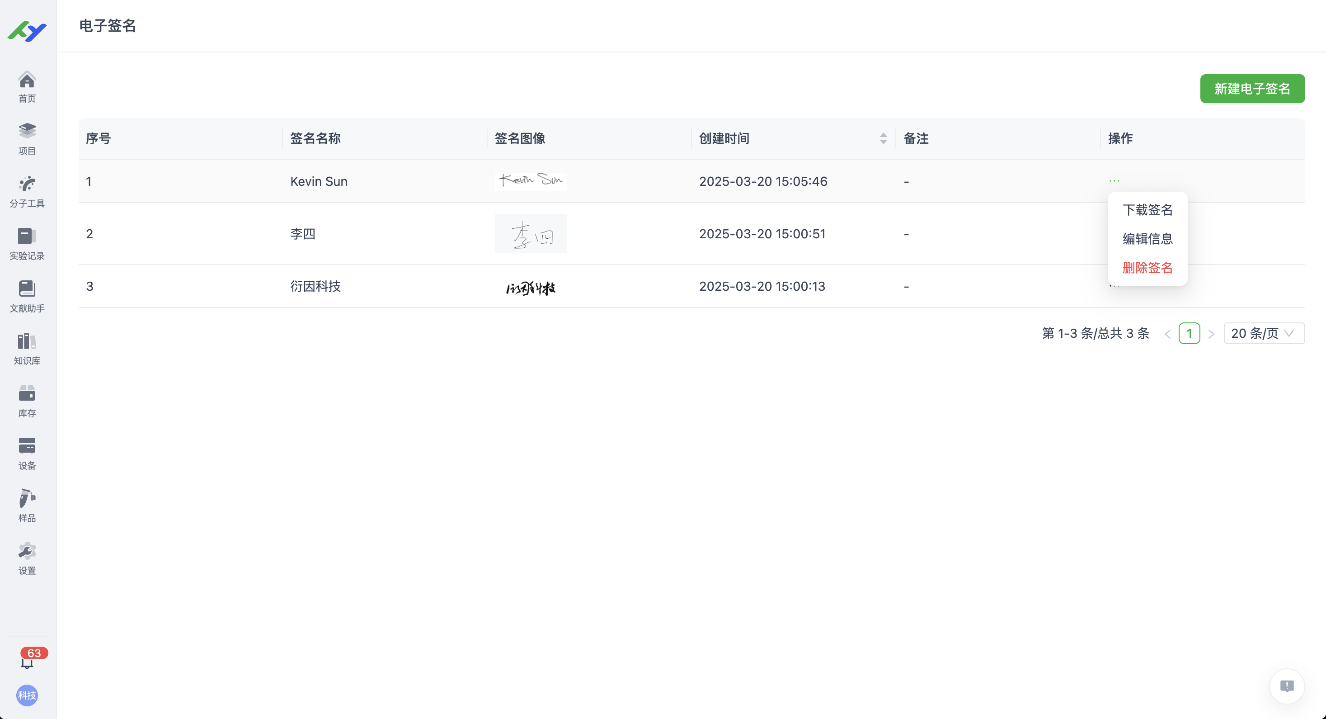Select 编辑信息 to edit signature info
This screenshot has width=1326, height=719.
click(1147, 239)
